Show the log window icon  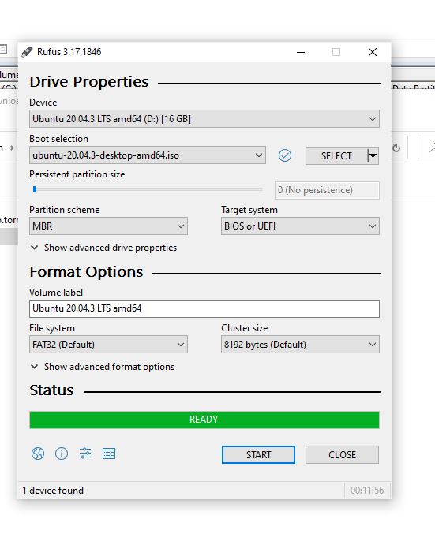(x=109, y=454)
